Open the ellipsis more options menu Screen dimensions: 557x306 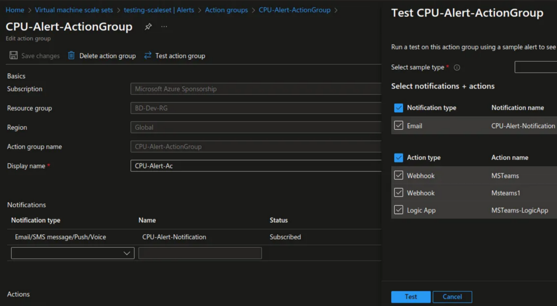tap(164, 27)
